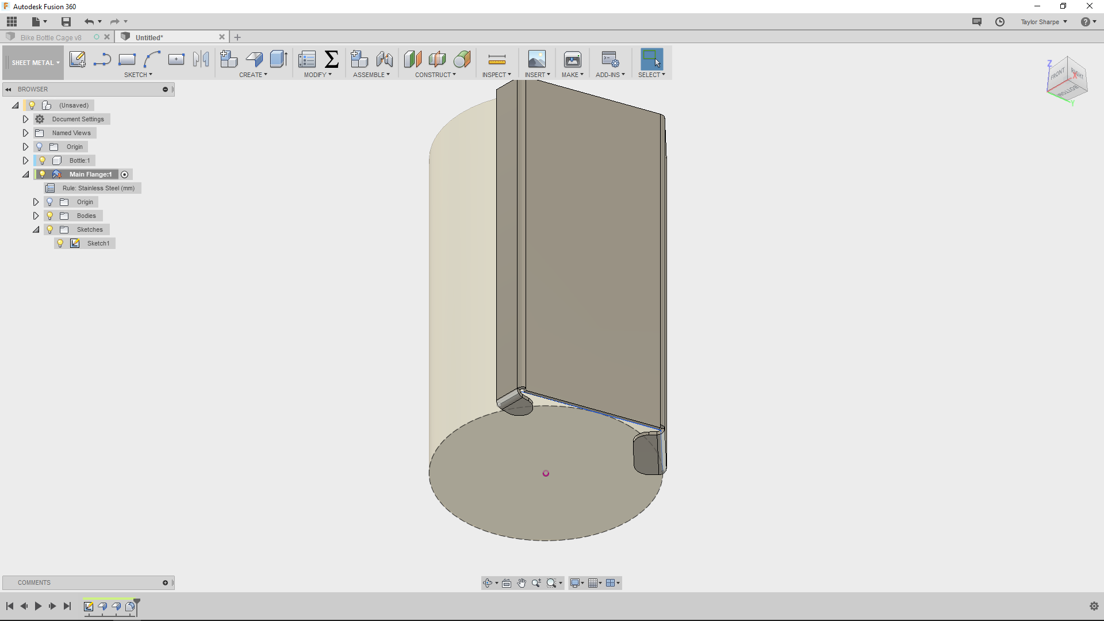Viewport: 1104px width, 621px height.
Task: Click the Save icon
Action: tap(66, 22)
